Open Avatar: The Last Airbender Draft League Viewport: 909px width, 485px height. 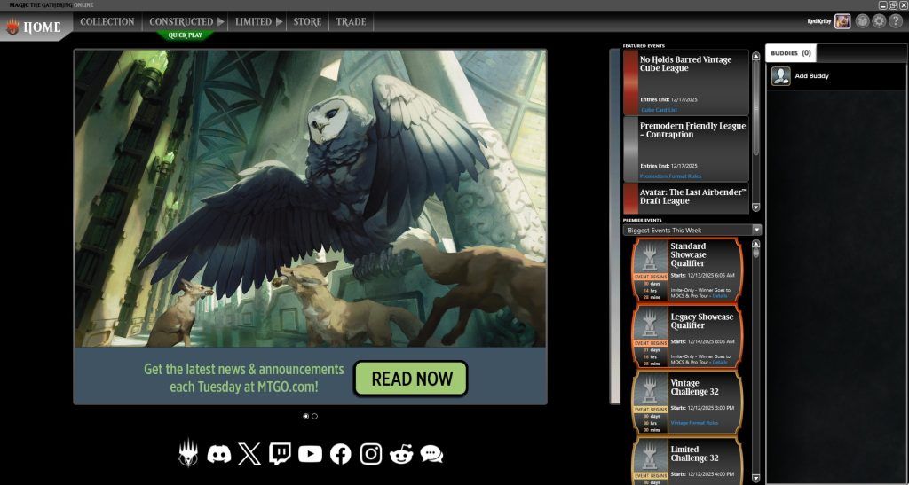tap(686, 198)
